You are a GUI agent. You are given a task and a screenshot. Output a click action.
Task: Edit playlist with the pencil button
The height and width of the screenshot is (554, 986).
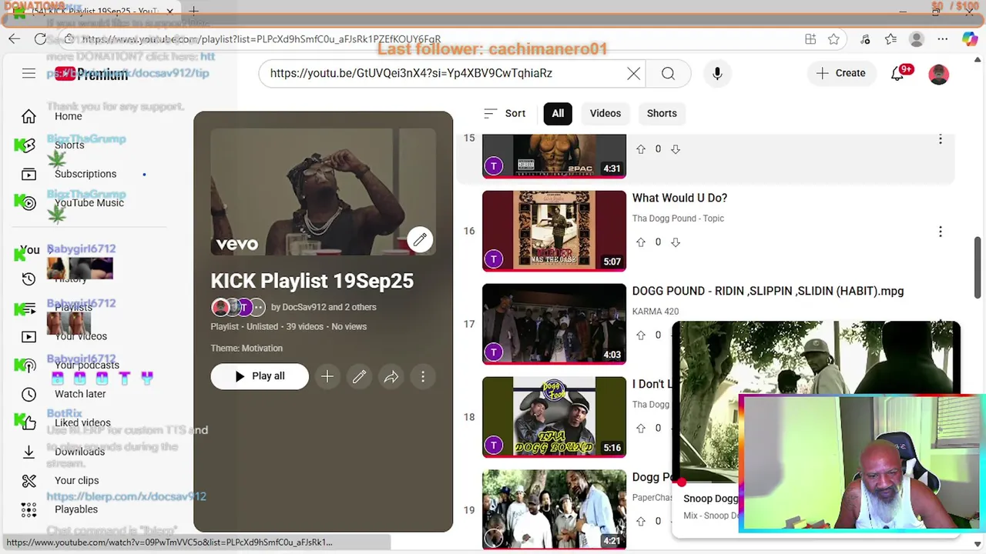359,376
